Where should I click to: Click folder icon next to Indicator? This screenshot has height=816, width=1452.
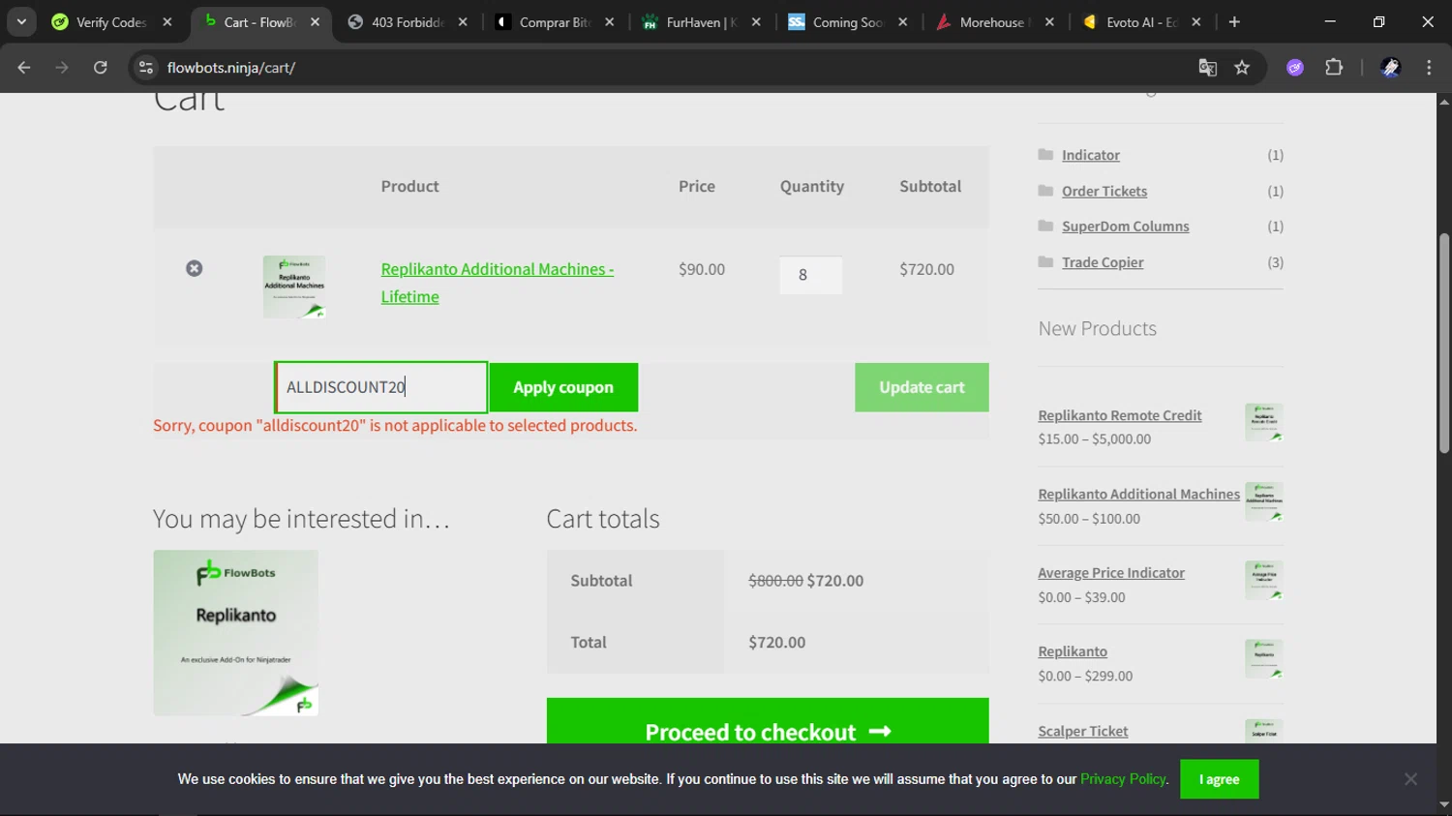1045,155
